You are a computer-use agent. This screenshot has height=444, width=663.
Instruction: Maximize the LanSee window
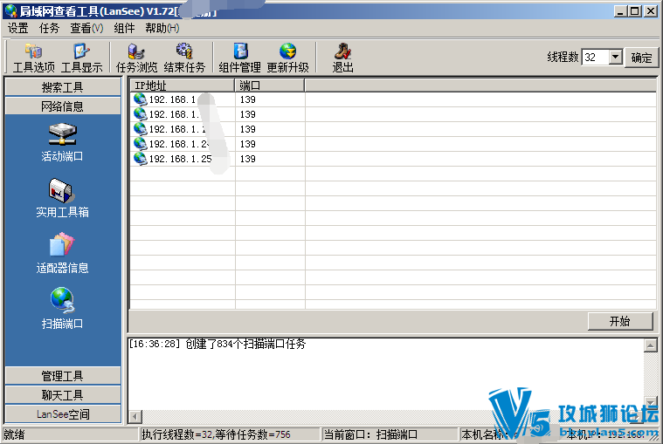coord(635,11)
